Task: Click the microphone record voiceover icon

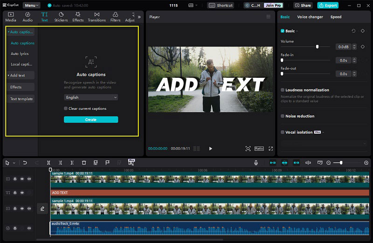Action: point(256,163)
